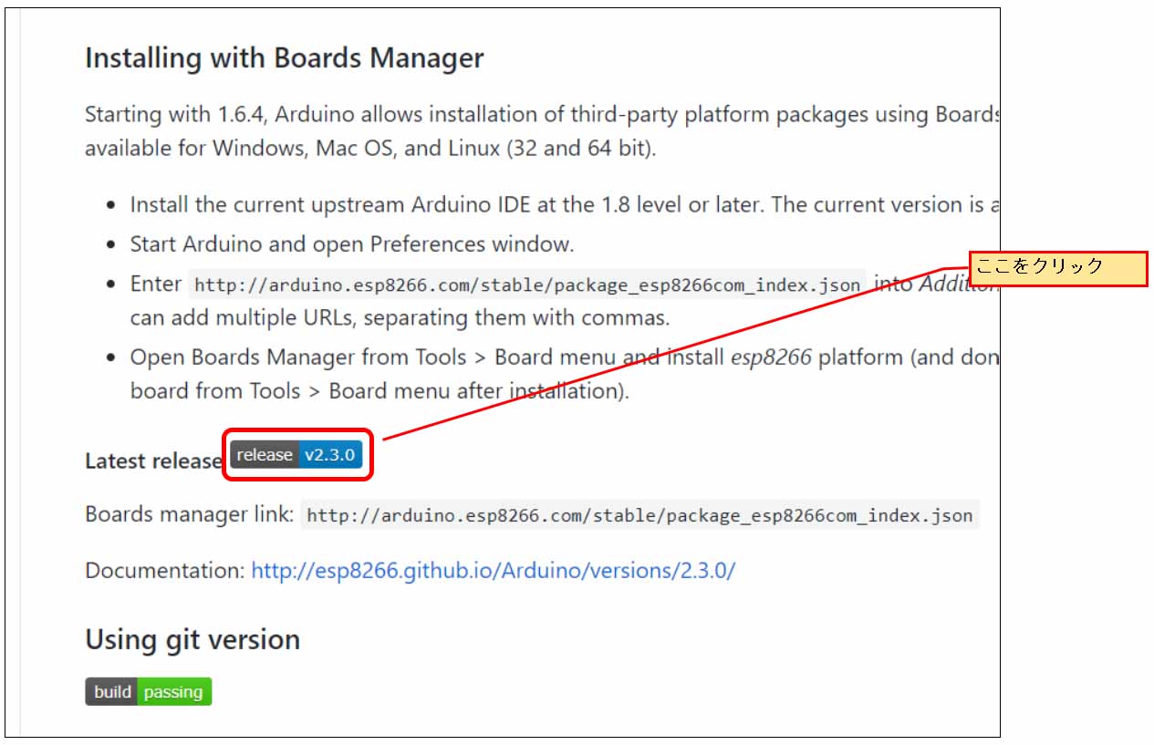Click the blue v2.3.0 release badge
The image size is (1154, 745).
point(330,455)
